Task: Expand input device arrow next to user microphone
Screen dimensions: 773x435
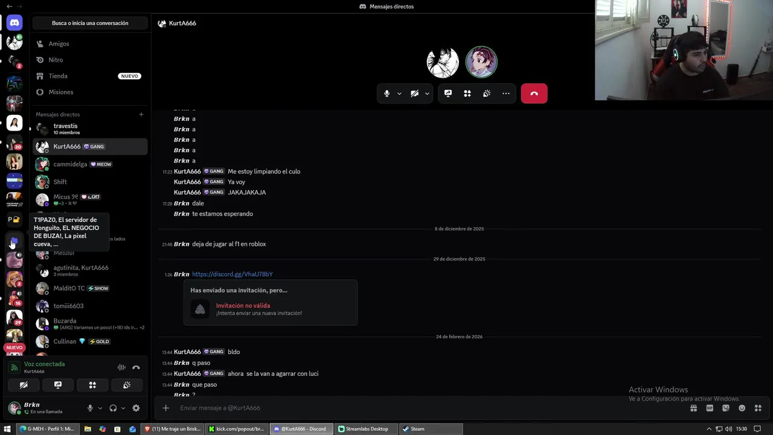Action: pos(100,408)
